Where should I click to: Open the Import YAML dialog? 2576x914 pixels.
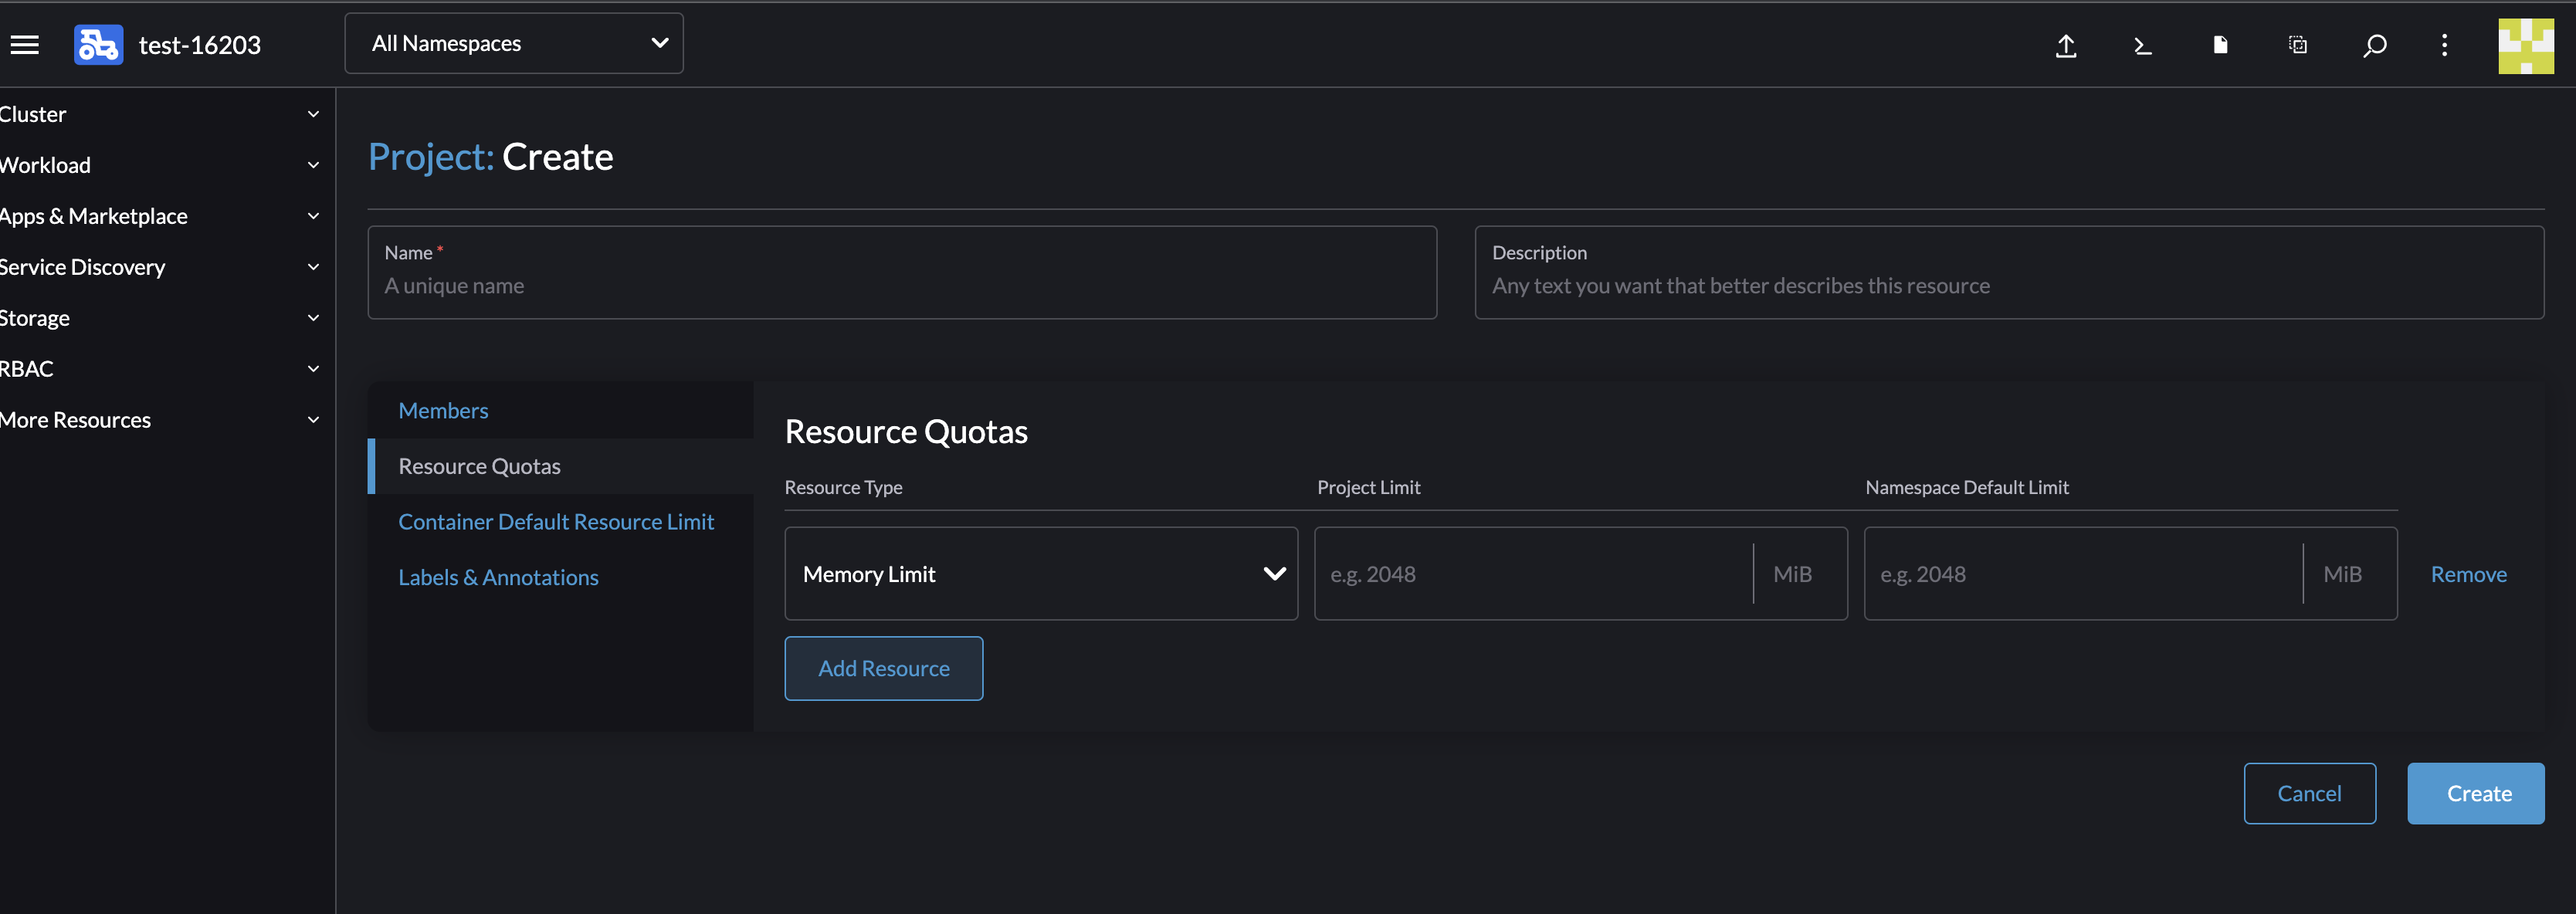click(x=2066, y=45)
